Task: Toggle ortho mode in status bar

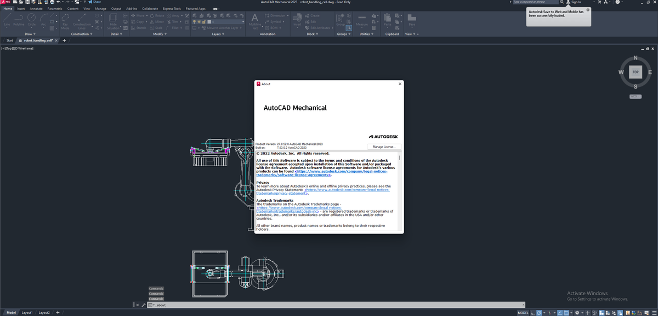Action: point(533,313)
